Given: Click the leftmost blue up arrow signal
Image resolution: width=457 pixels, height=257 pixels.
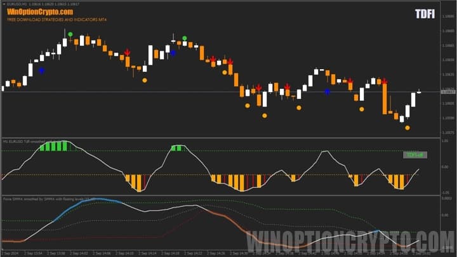Looking at the screenshot, I should (x=42, y=70).
